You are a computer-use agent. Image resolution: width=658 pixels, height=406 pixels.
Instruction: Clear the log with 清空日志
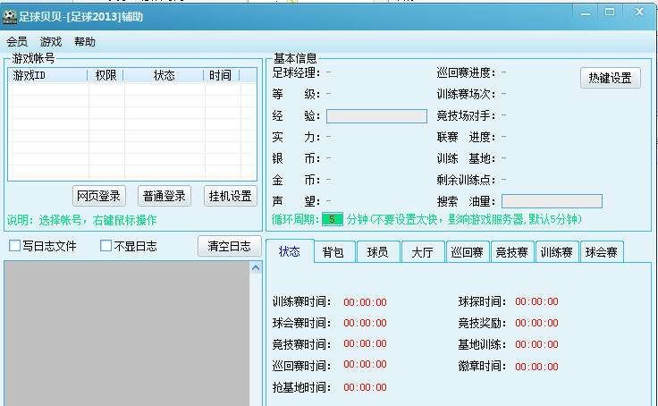(x=229, y=246)
